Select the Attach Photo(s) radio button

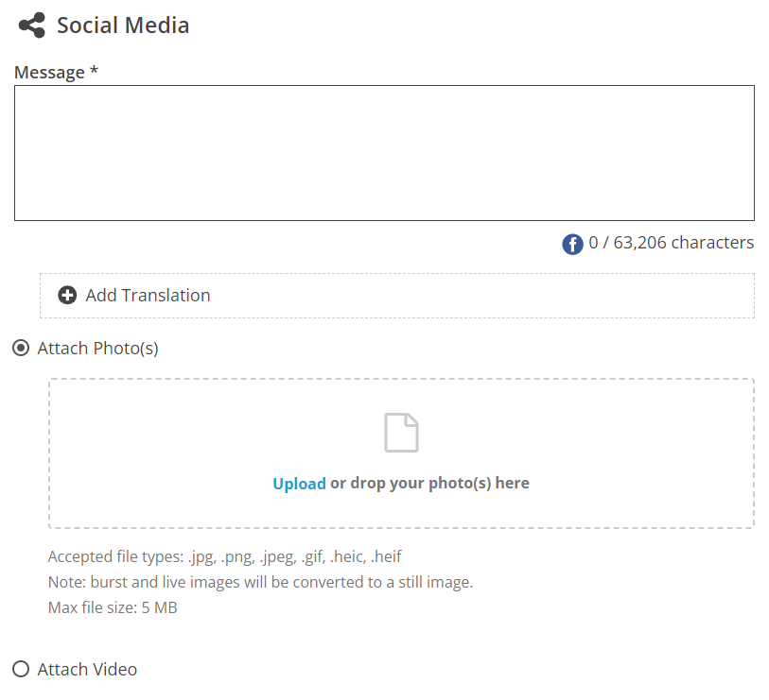tap(21, 349)
